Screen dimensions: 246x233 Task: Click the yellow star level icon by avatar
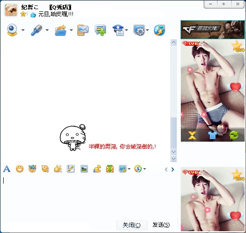point(23,14)
